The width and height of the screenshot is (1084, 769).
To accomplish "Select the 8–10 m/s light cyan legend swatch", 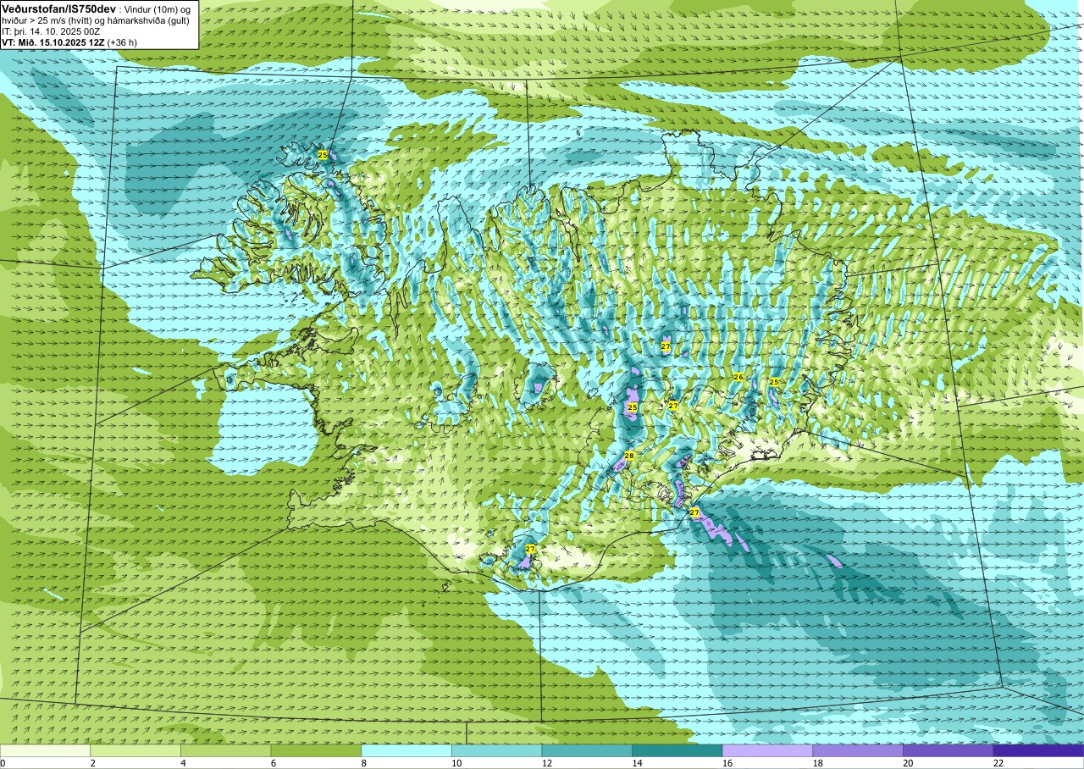I will pos(406,750).
